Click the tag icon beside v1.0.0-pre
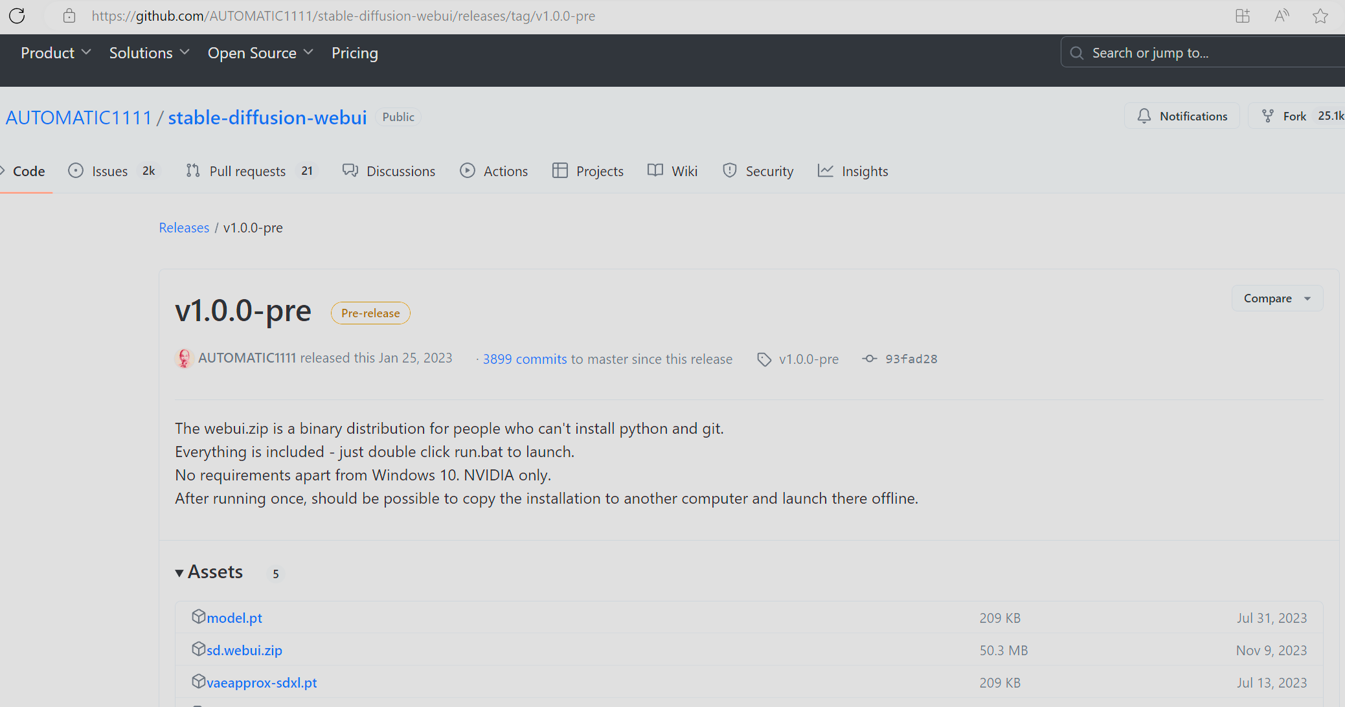The image size is (1345, 707). [764, 359]
